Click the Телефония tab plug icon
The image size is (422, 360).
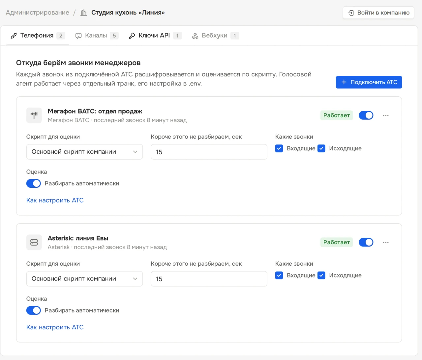coord(14,36)
